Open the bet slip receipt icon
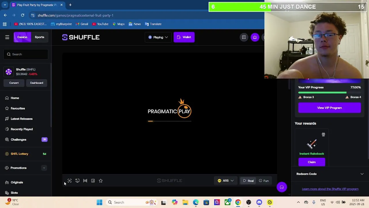 244,37
